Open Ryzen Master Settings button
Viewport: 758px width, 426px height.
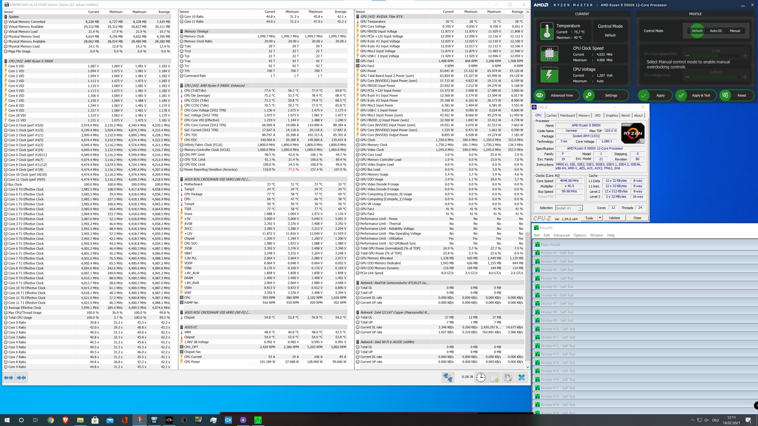[606, 95]
